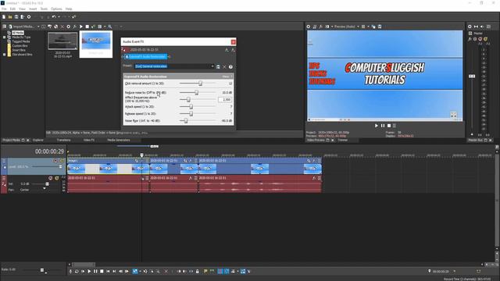Open the Edit menu
Screen dimensions: 500x281
(12, 9)
